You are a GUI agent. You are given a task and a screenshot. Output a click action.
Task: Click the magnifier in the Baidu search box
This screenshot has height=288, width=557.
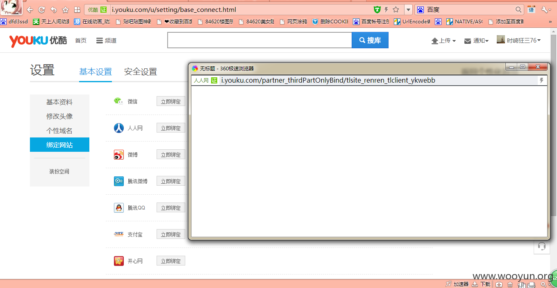[x=519, y=10]
